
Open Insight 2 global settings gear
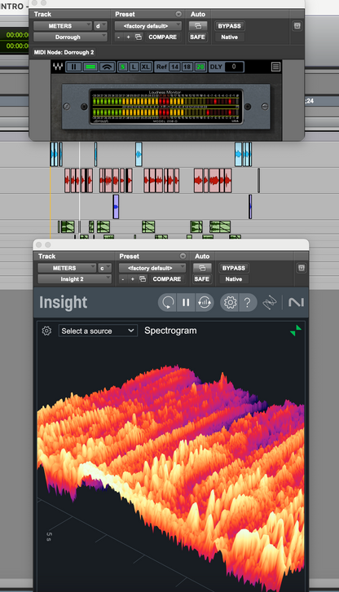coord(230,302)
